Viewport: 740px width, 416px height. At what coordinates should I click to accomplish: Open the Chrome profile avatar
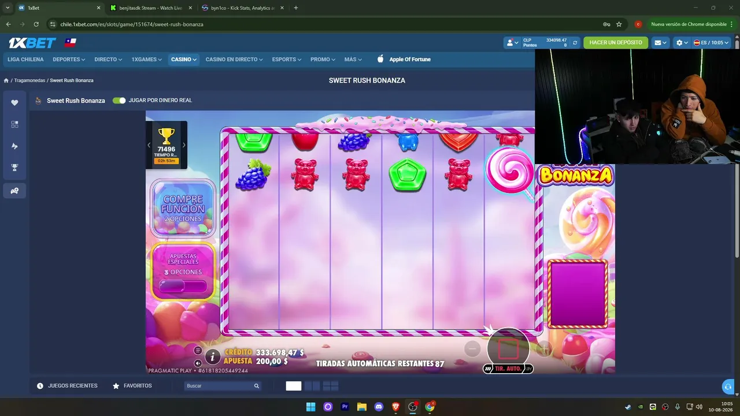(638, 24)
